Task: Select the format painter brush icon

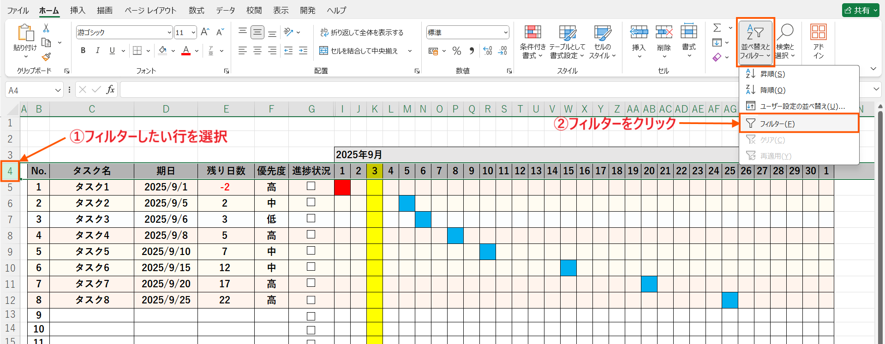Action: tap(46, 57)
